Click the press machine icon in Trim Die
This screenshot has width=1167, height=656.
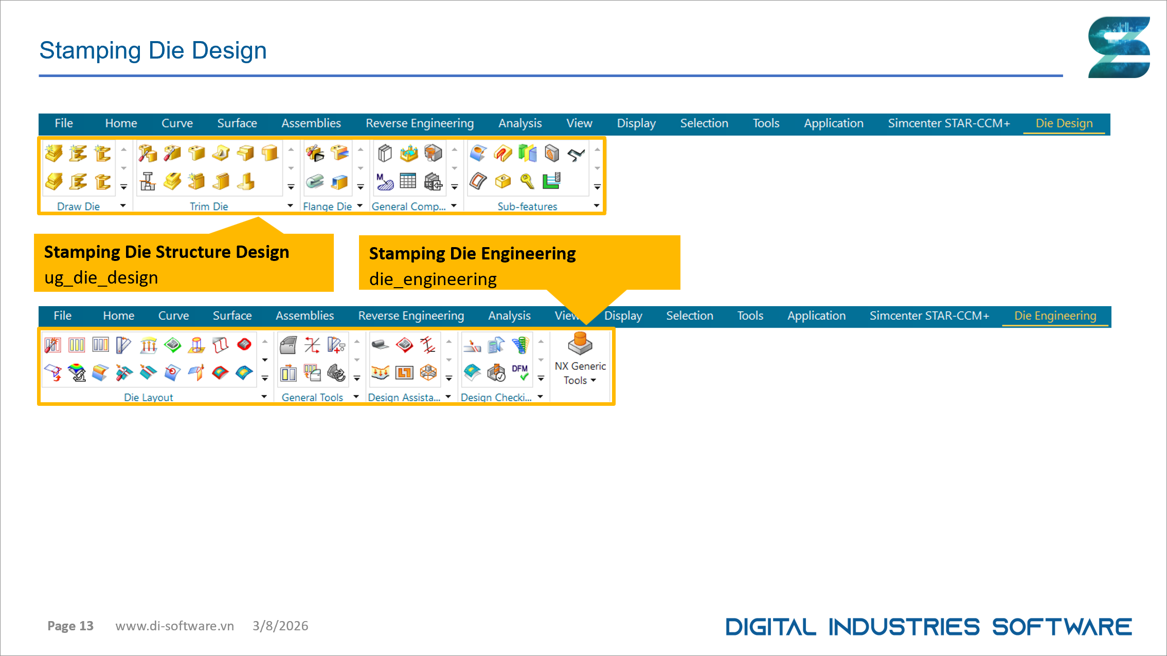coord(148,181)
